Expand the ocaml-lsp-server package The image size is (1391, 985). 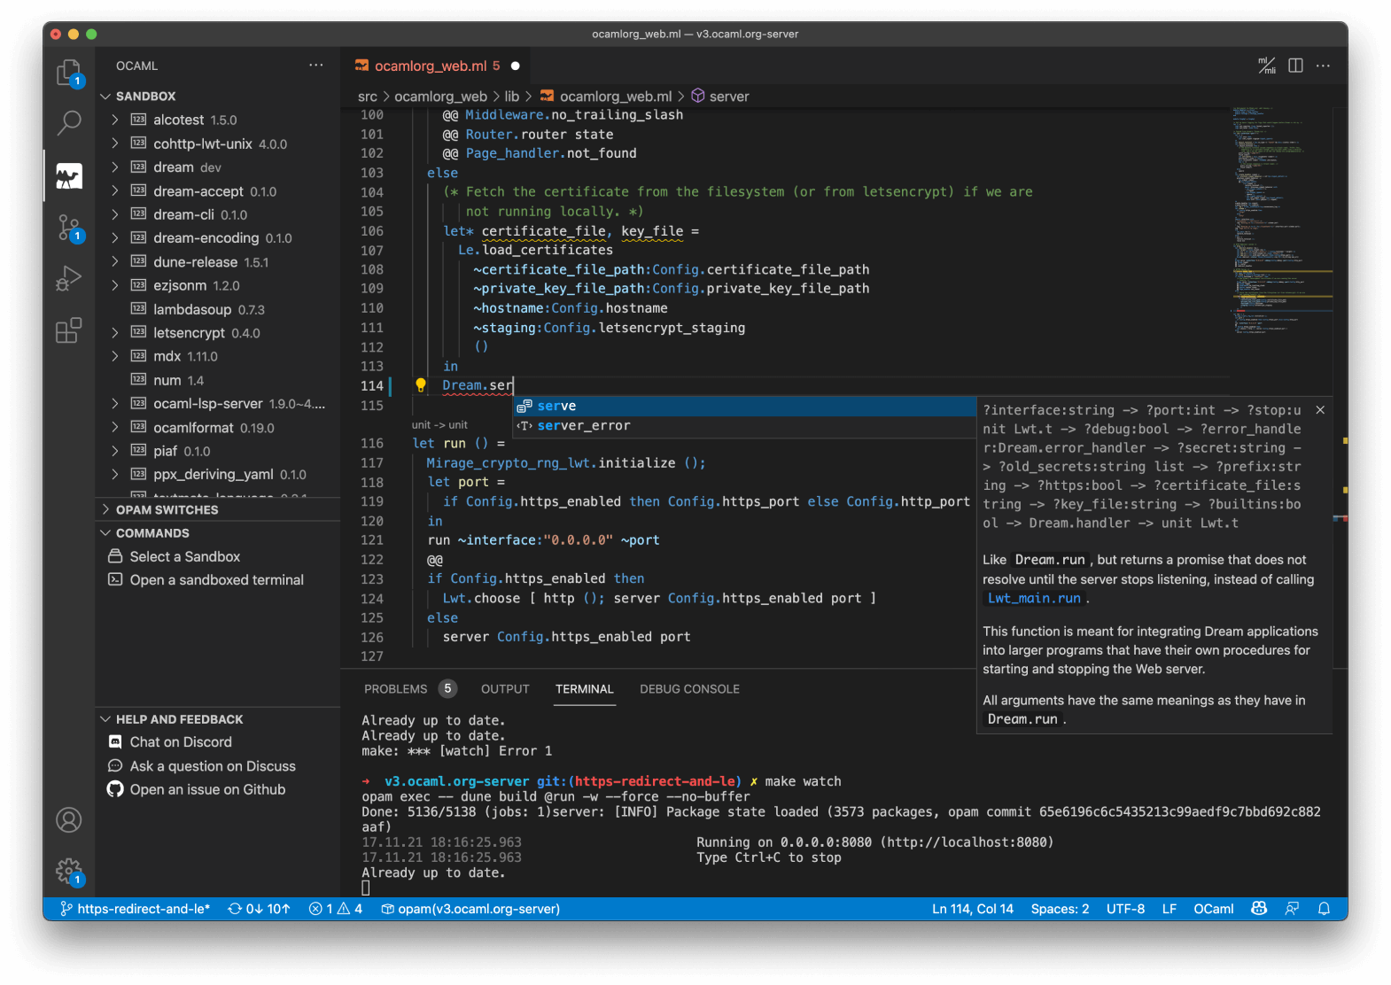pos(115,404)
